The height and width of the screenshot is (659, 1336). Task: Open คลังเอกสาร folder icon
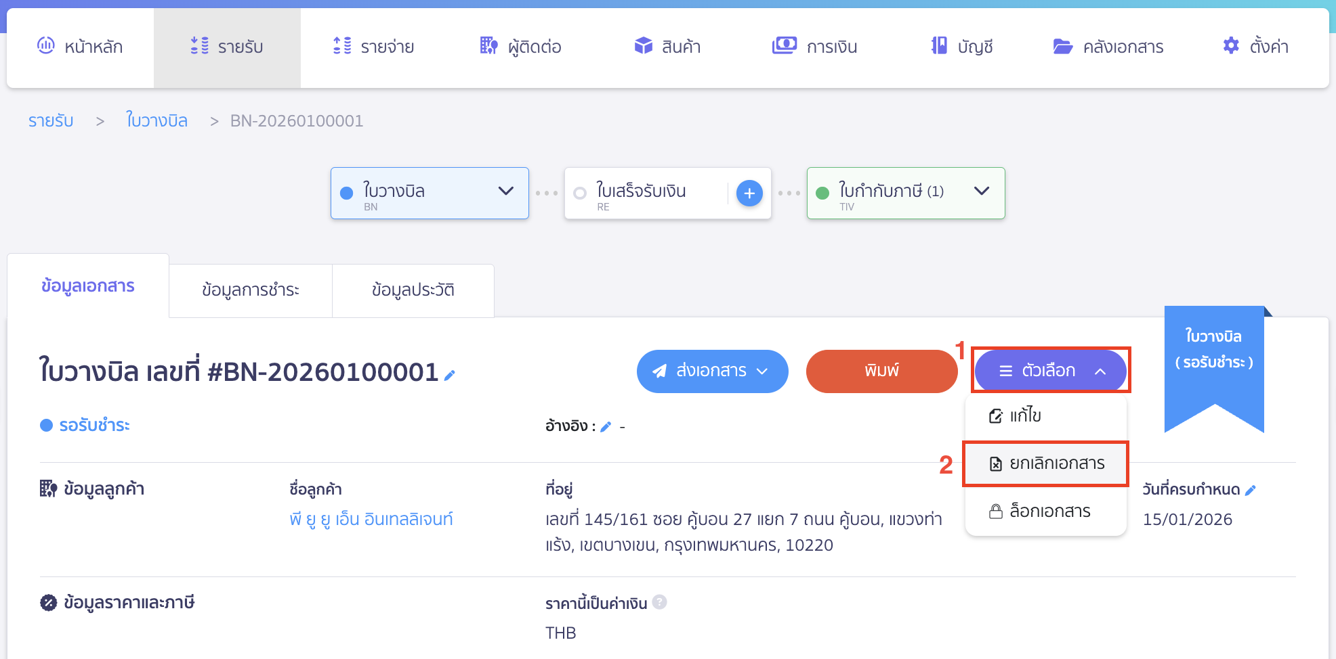pyautogui.click(x=1062, y=46)
